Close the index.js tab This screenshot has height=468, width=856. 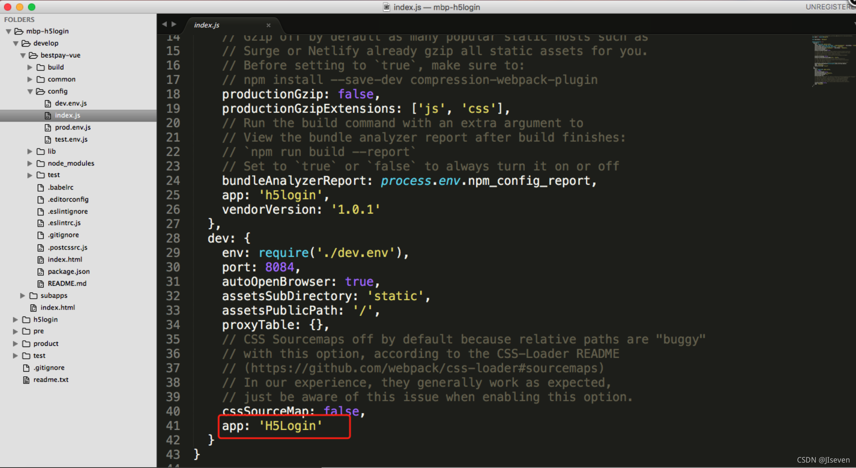[x=268, y=25]
